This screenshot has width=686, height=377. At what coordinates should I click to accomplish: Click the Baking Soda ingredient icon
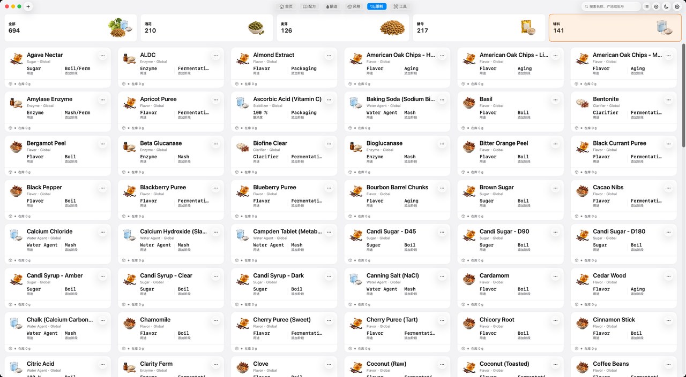[x=355, y=102]
